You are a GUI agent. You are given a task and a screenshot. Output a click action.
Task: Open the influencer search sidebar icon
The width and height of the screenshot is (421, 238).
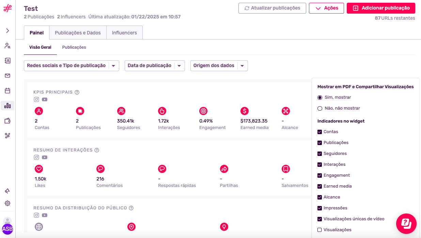7,46
